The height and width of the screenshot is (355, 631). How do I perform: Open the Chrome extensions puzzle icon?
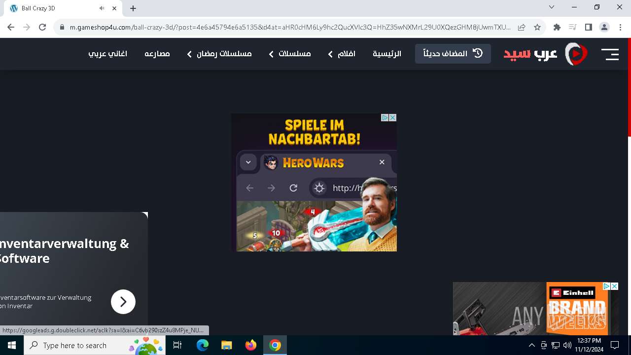[x=557, y=27]
